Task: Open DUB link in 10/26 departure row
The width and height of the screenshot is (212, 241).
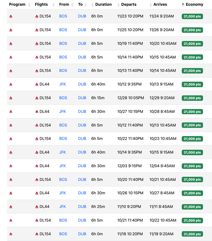Action: (82, 193)
